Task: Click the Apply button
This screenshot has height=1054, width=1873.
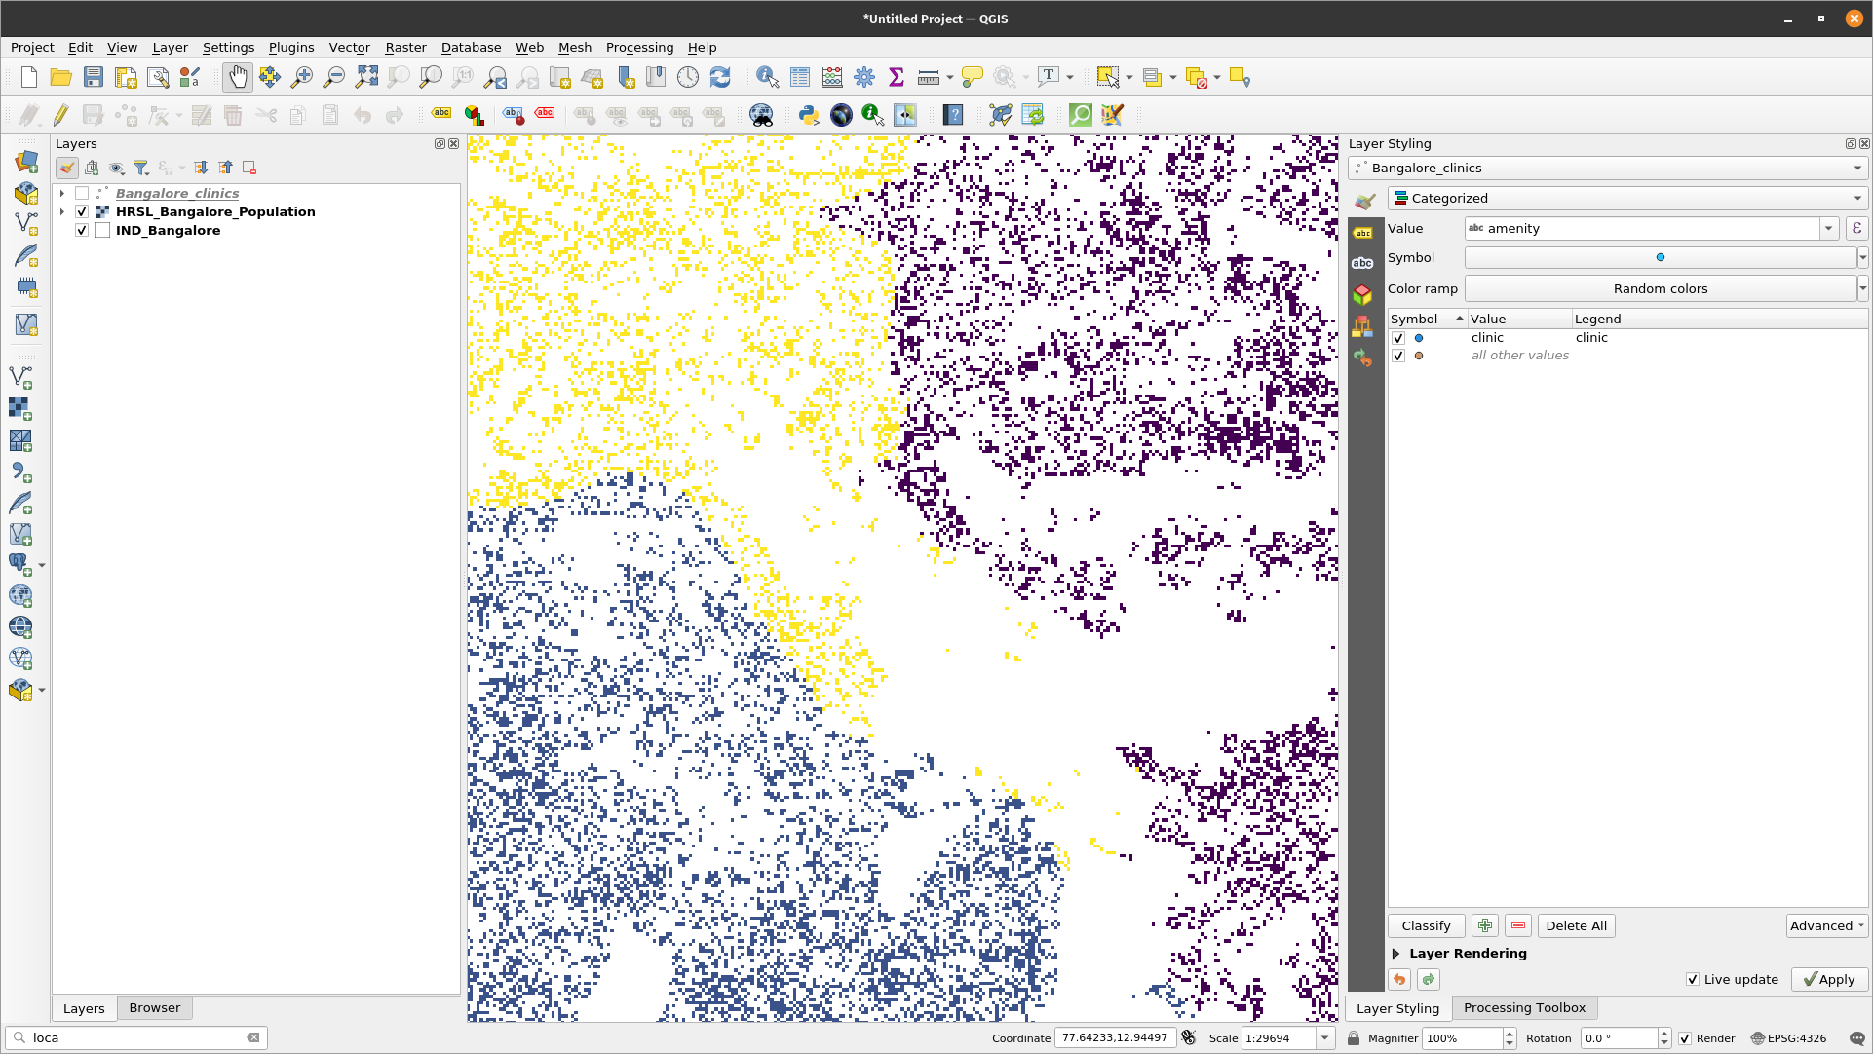Action: click(x=1829, y=980)
